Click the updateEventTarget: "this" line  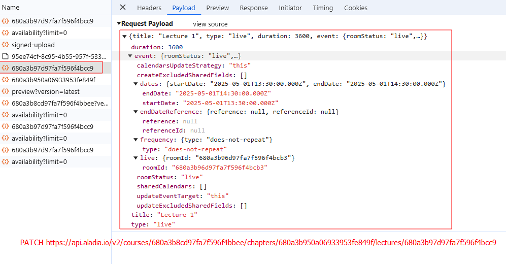tap(183, 196)
